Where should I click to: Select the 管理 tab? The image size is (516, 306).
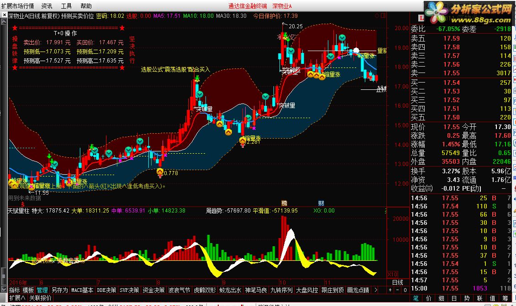point(42,290)
